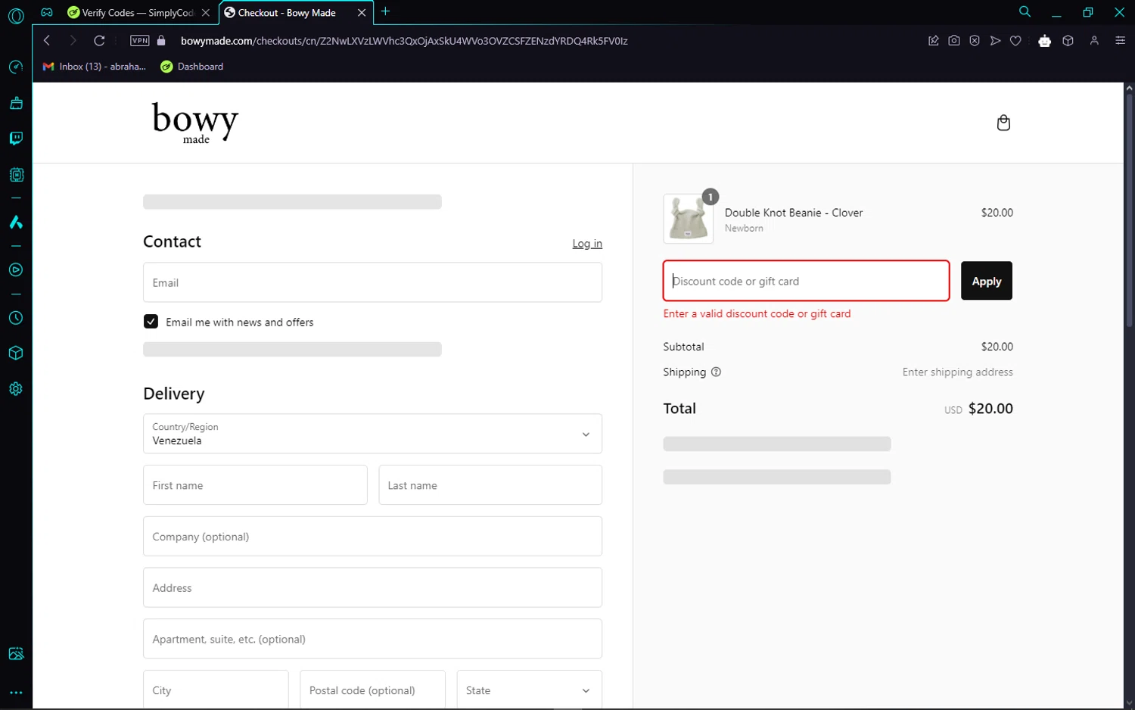1135x710 pixels.
Task: Open GX Control speedometer icon in the sidebar
Action: 16,67
